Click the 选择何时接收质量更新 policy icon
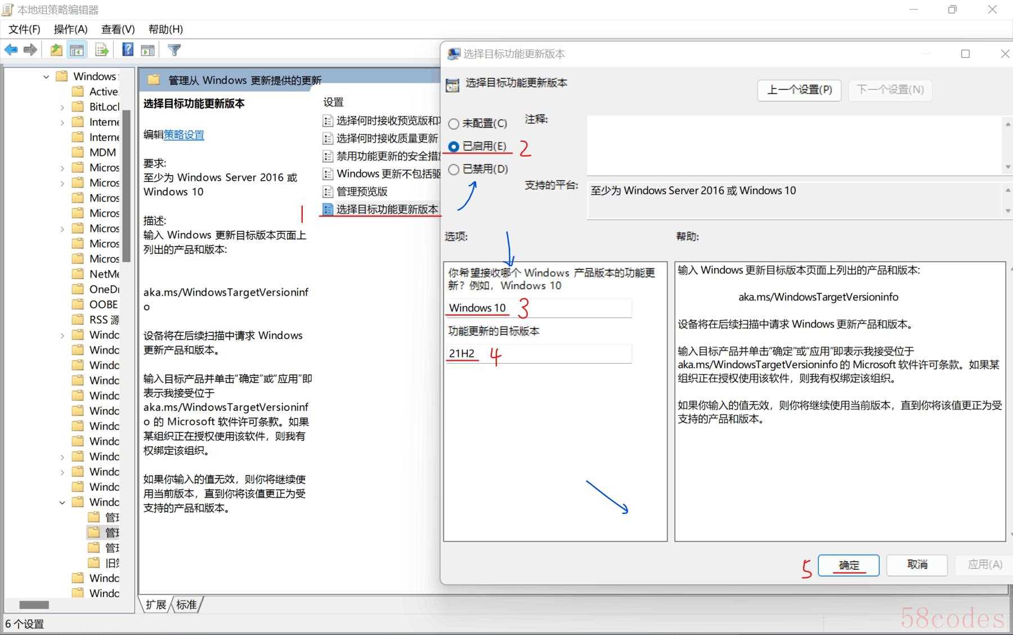 [328, 138]
